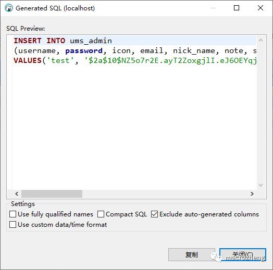Screen dimensions: 273x270
Task: Uncheck Exclude auto-generated columns
Action: click(154, 214)
